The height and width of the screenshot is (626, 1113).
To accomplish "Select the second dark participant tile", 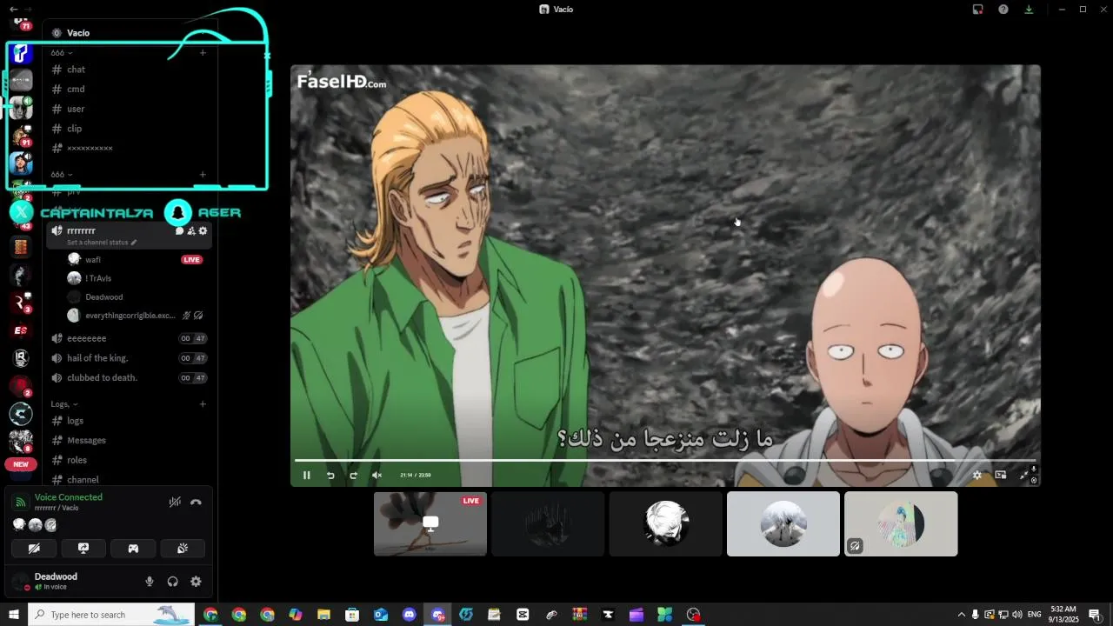I will 548,523.
